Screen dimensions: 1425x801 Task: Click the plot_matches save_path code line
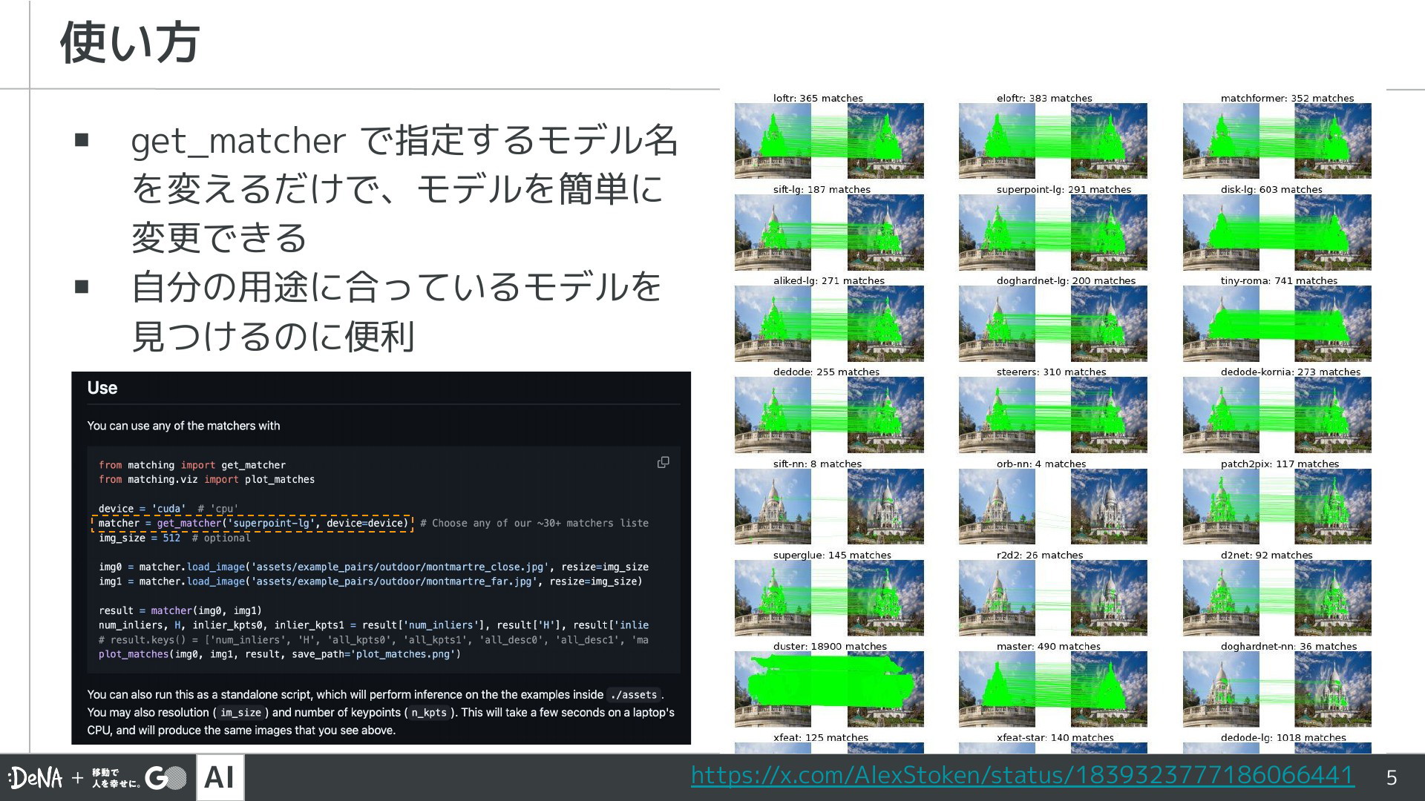coord(280,654)
